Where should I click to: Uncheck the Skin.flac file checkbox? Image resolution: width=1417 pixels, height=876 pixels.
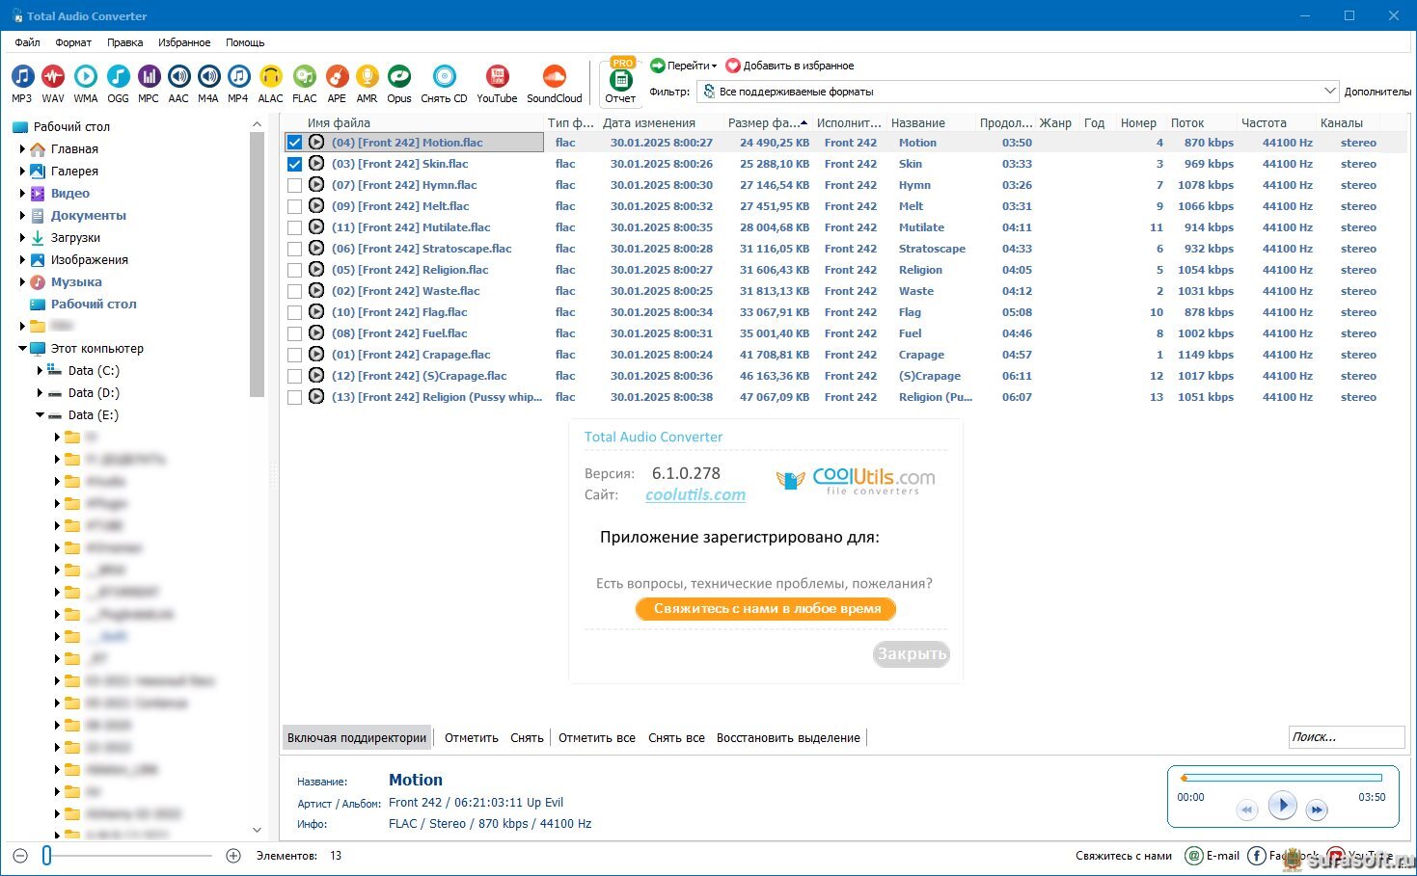[294, 163]
